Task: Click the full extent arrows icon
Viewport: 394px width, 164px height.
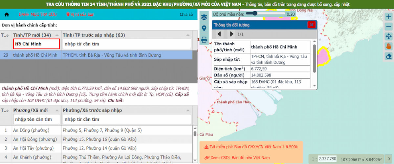Action: click(388, 36)
